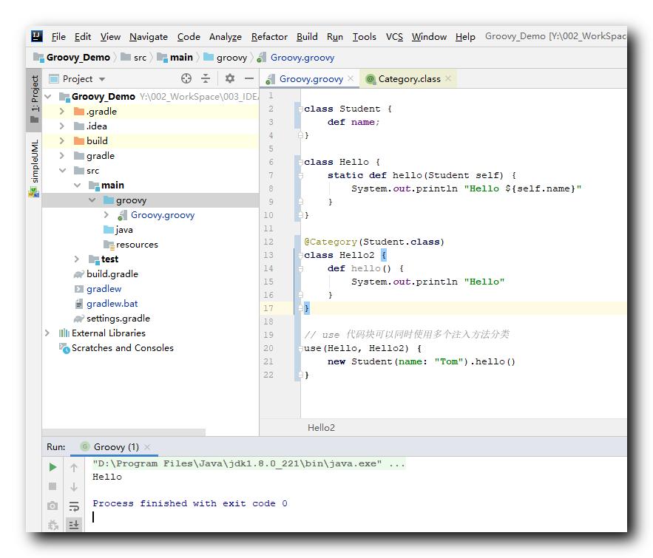Expand the build folder in tree
The image size is (653, 558).
(x=63, y=141)
